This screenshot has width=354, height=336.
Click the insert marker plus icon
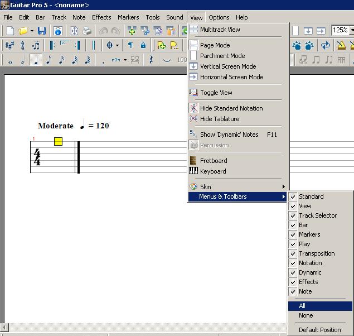162,45
